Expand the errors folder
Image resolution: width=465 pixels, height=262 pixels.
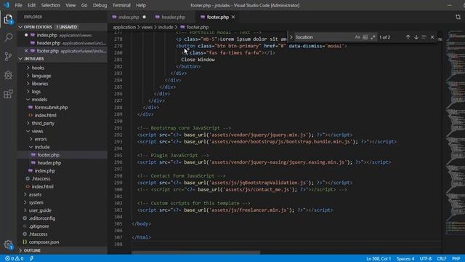coord(41,139)
